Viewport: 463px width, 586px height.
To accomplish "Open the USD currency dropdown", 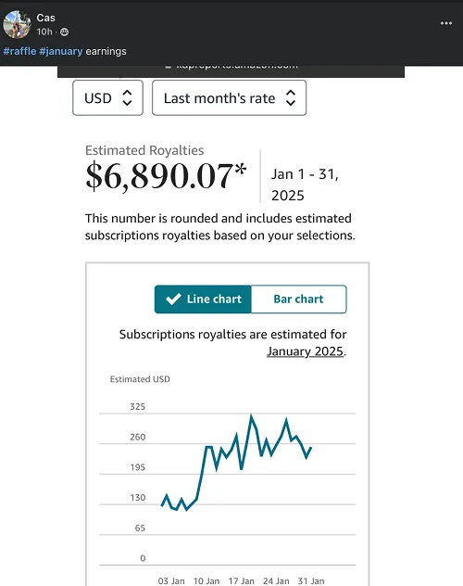I will [x=107, y=98].
